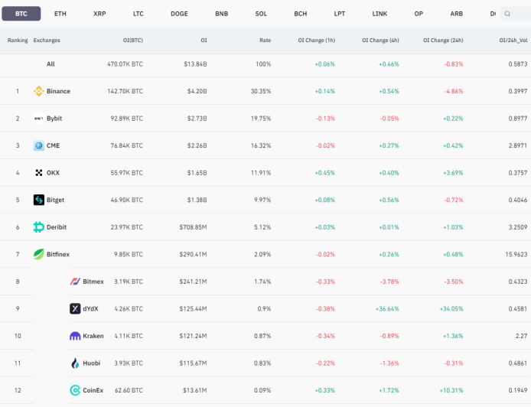This screenshot has height=407, width=531.
Task: Open the Huobi exchange link
Action: coord(92,363)
